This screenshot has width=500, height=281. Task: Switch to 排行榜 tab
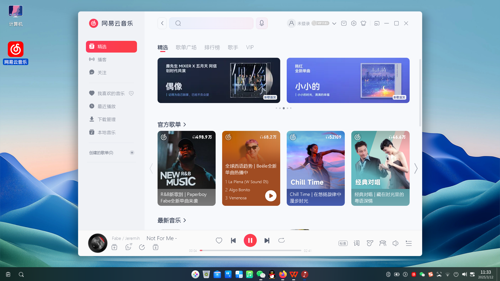[x=212, y=47]
